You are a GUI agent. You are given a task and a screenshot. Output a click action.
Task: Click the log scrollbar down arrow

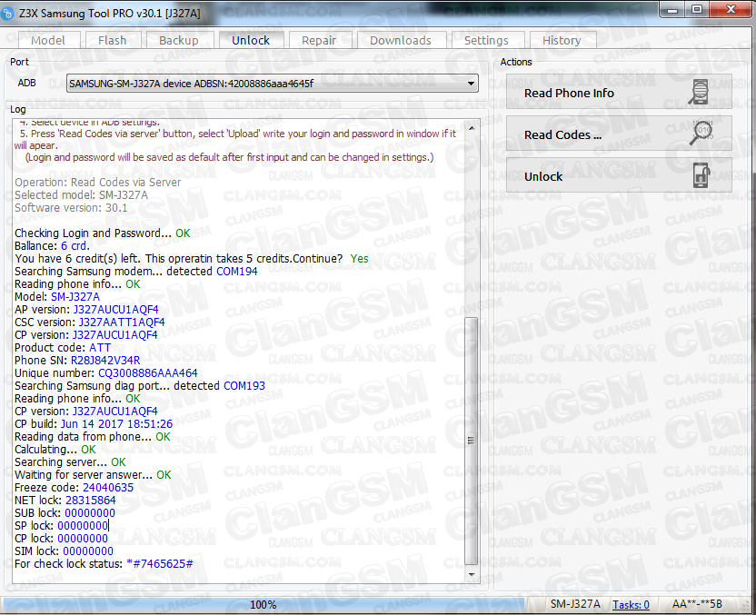pyautogui.click(x=472, y=574)
